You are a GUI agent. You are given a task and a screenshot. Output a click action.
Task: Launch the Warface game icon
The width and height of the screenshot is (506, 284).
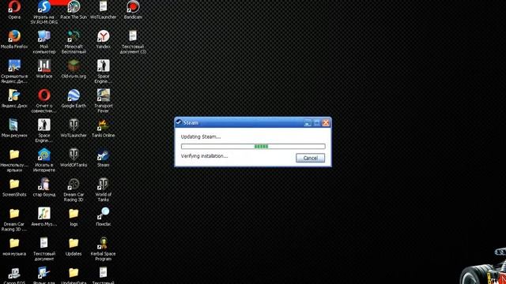(44, 66)
